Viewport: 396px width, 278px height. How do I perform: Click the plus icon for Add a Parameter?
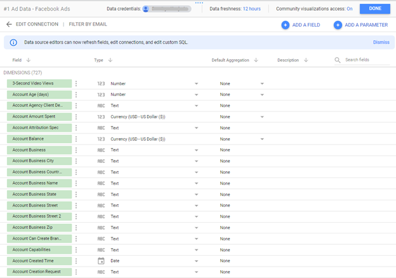point(338,25)
